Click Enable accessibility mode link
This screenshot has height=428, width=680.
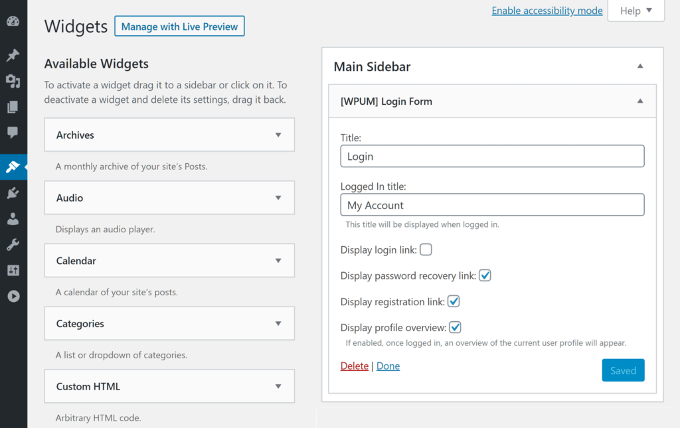(547, 11)
